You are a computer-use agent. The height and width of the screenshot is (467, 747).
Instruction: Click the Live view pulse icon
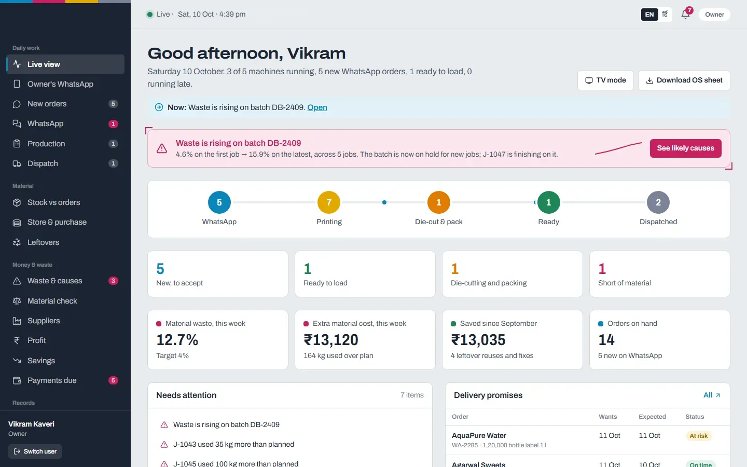tap(17, 64)
